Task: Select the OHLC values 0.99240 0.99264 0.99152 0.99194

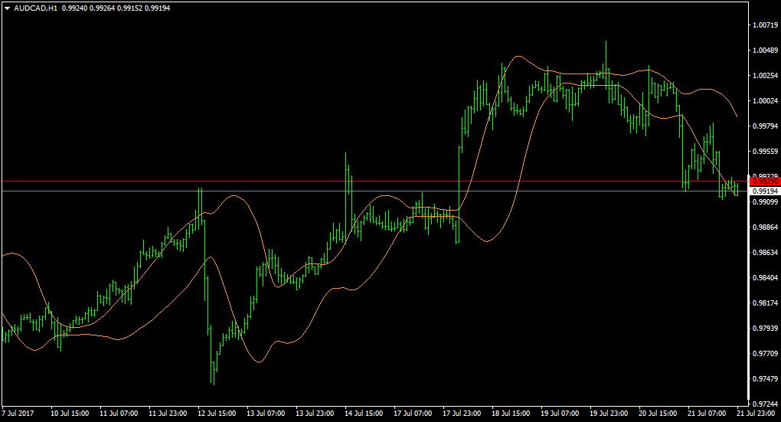Action: coord(116,8)
